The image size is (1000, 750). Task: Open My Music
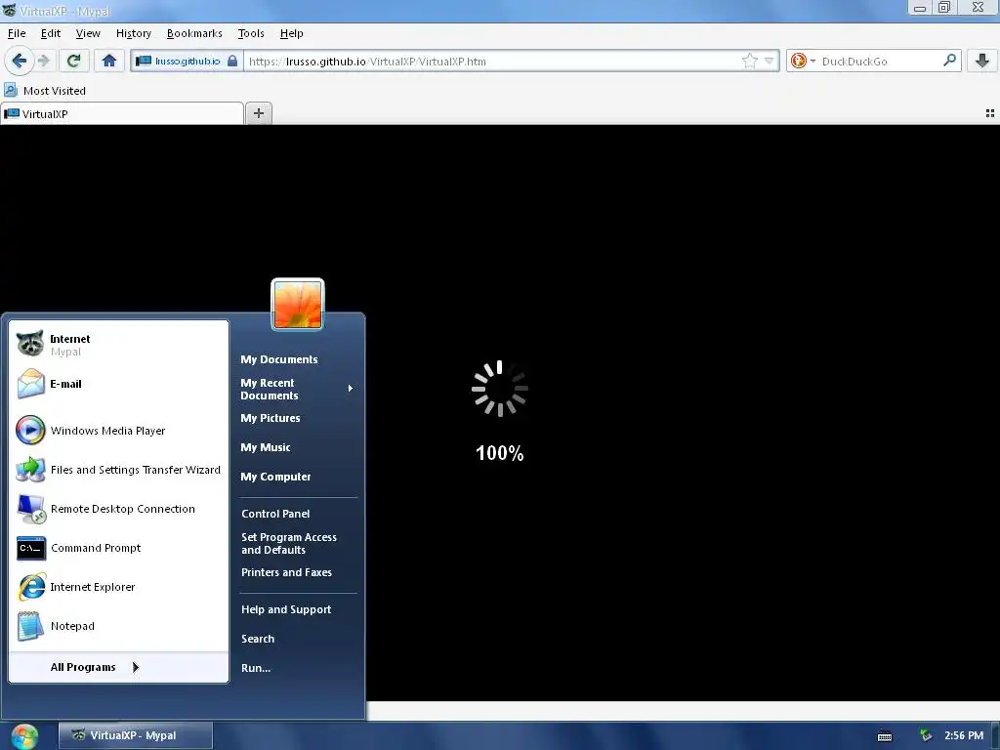[x=298, y=447]
